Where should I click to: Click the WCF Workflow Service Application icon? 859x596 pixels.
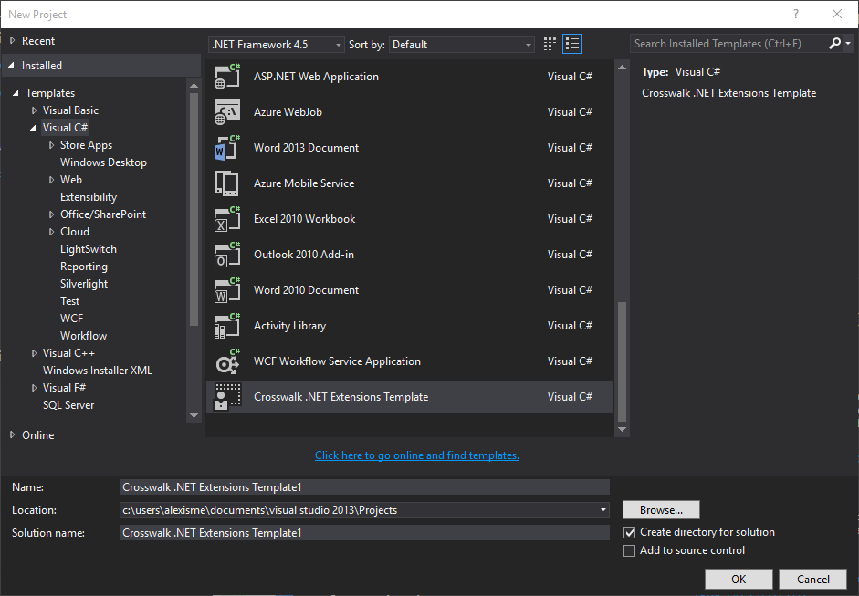[227, 361]
